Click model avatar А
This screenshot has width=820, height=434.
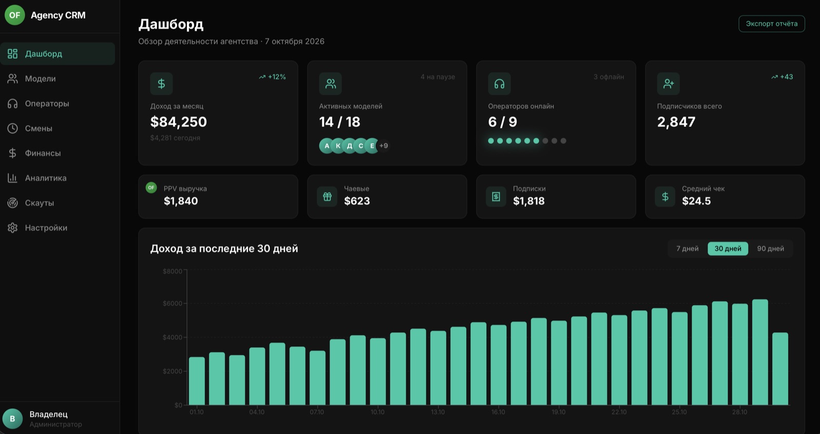pyautogui.click(x=326, y=146)
